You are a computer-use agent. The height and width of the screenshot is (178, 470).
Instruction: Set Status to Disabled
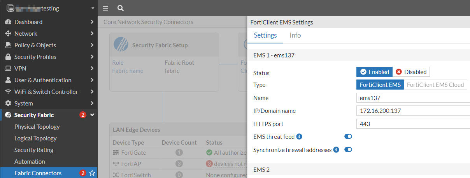411,72
